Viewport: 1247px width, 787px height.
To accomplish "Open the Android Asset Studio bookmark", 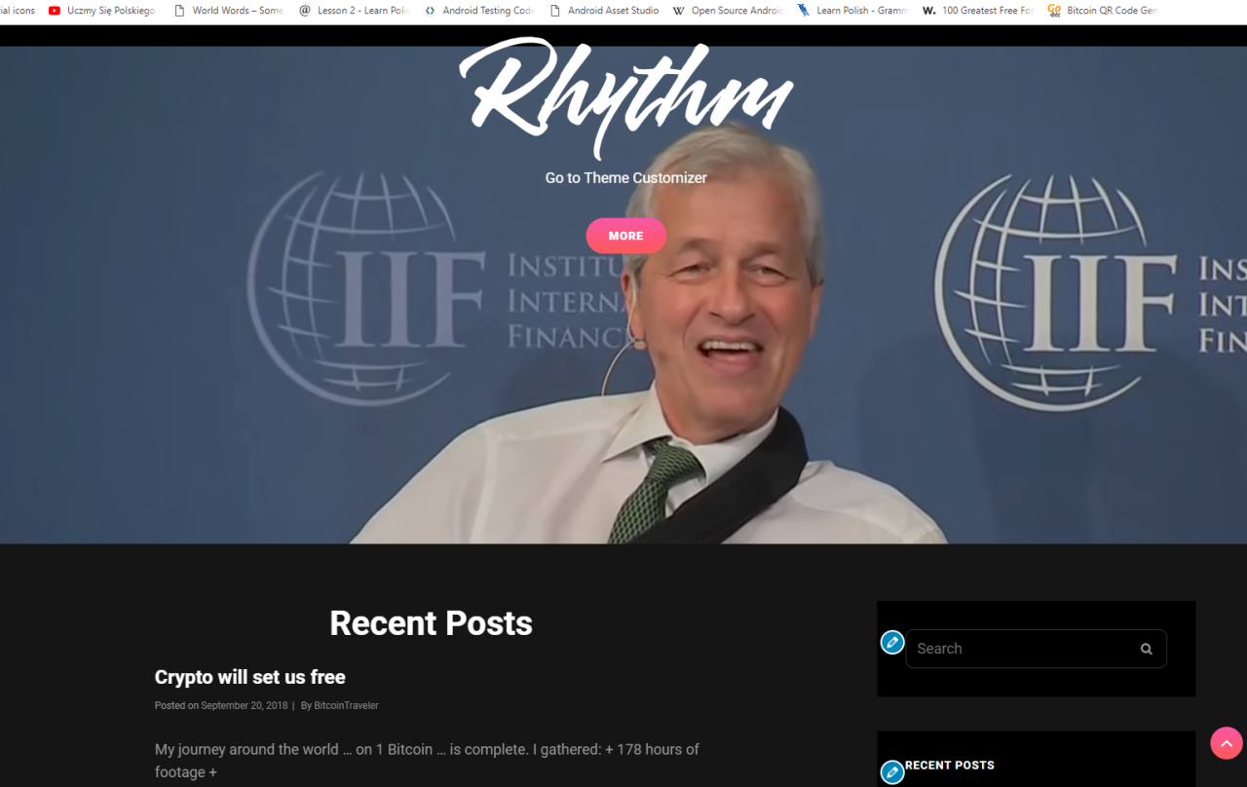I will (x=604, y=11).
